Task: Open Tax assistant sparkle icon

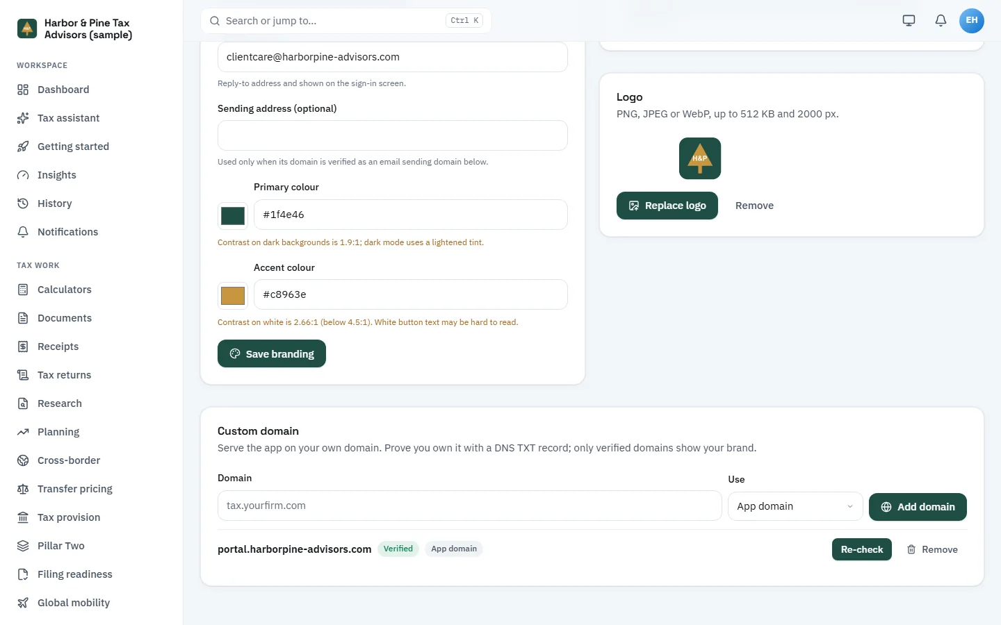Action: tap(23, 118)
